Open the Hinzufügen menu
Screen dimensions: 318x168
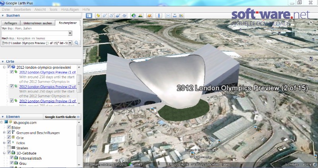click(x=70, y=10)
